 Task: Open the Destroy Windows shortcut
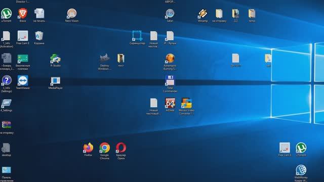point(105,58)
